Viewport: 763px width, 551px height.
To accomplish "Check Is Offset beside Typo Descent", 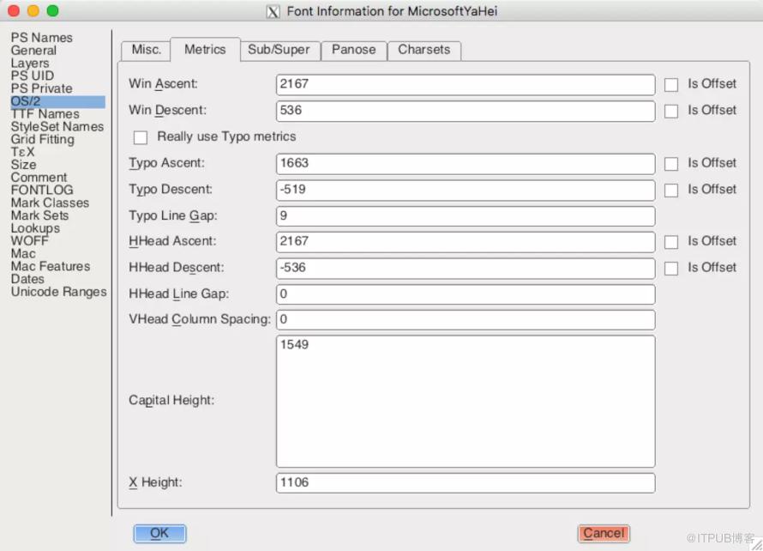I will 671,190.
